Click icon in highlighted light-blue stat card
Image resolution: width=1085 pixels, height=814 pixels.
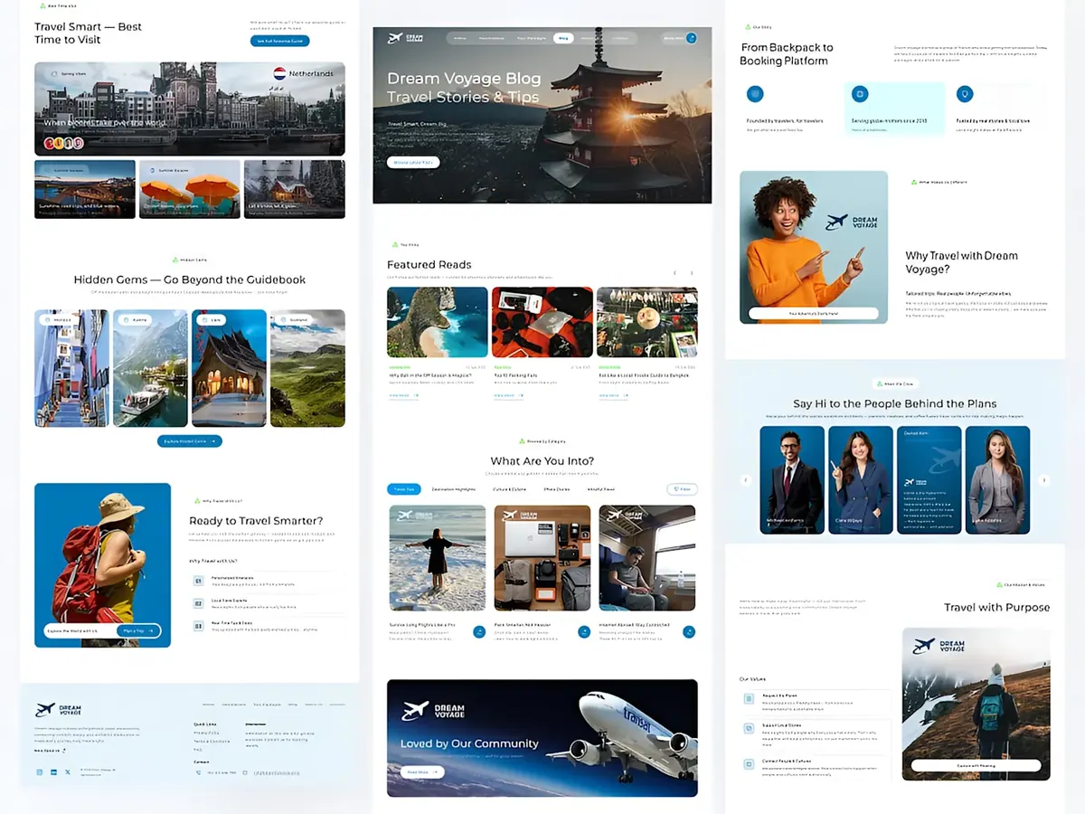click(860, 93)
